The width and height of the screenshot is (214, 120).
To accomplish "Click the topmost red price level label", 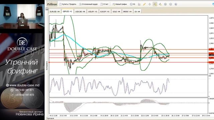I will [211, 49].
